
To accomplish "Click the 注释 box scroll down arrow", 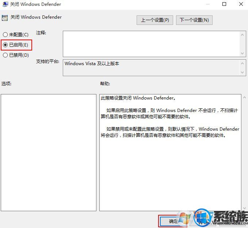I will point(242,53).
